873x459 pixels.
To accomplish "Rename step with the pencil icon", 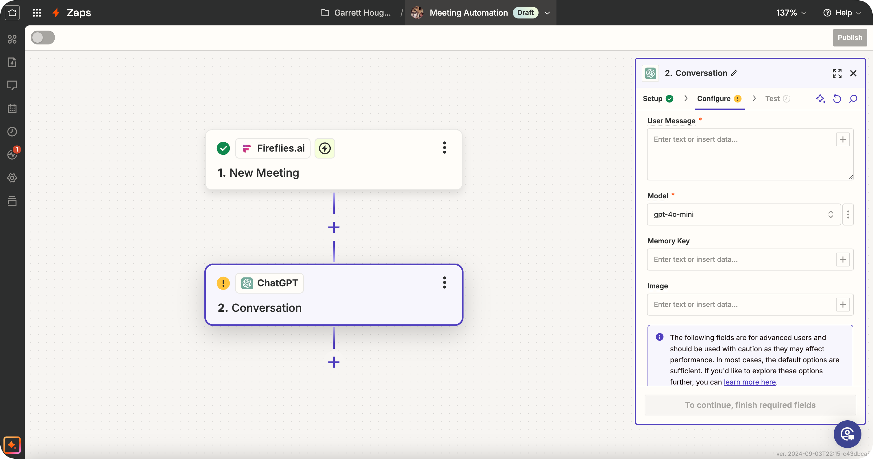I will [x=735, y=73].
